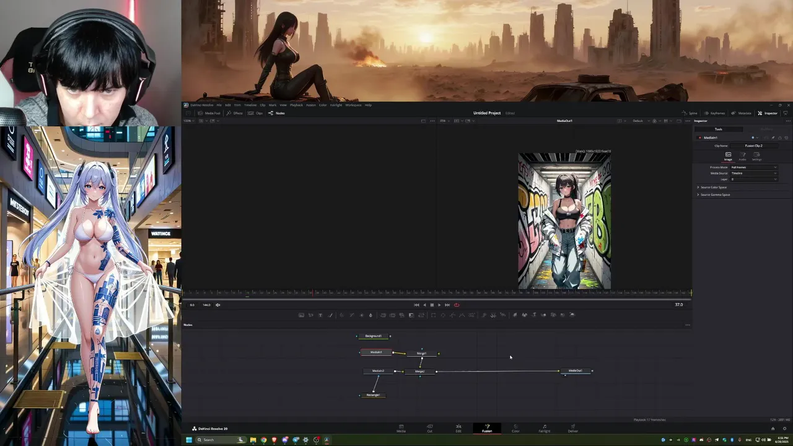Screen dimensions: 793x446
Task: Select the Paint brush tool
Action: click(331, 315)
